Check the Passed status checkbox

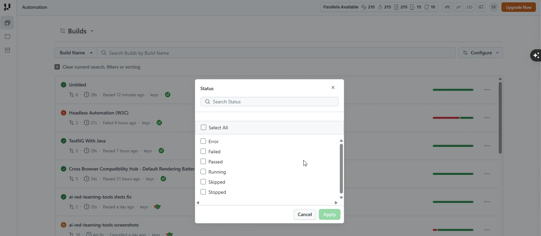coord(203,161)
